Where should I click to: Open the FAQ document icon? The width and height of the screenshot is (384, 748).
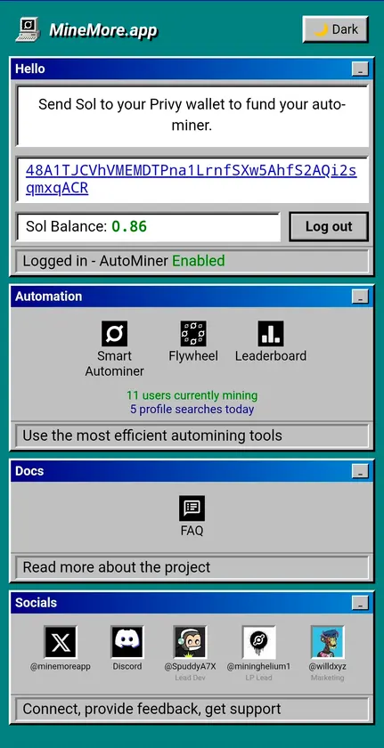pyautogui.click(x=192, y=508)
